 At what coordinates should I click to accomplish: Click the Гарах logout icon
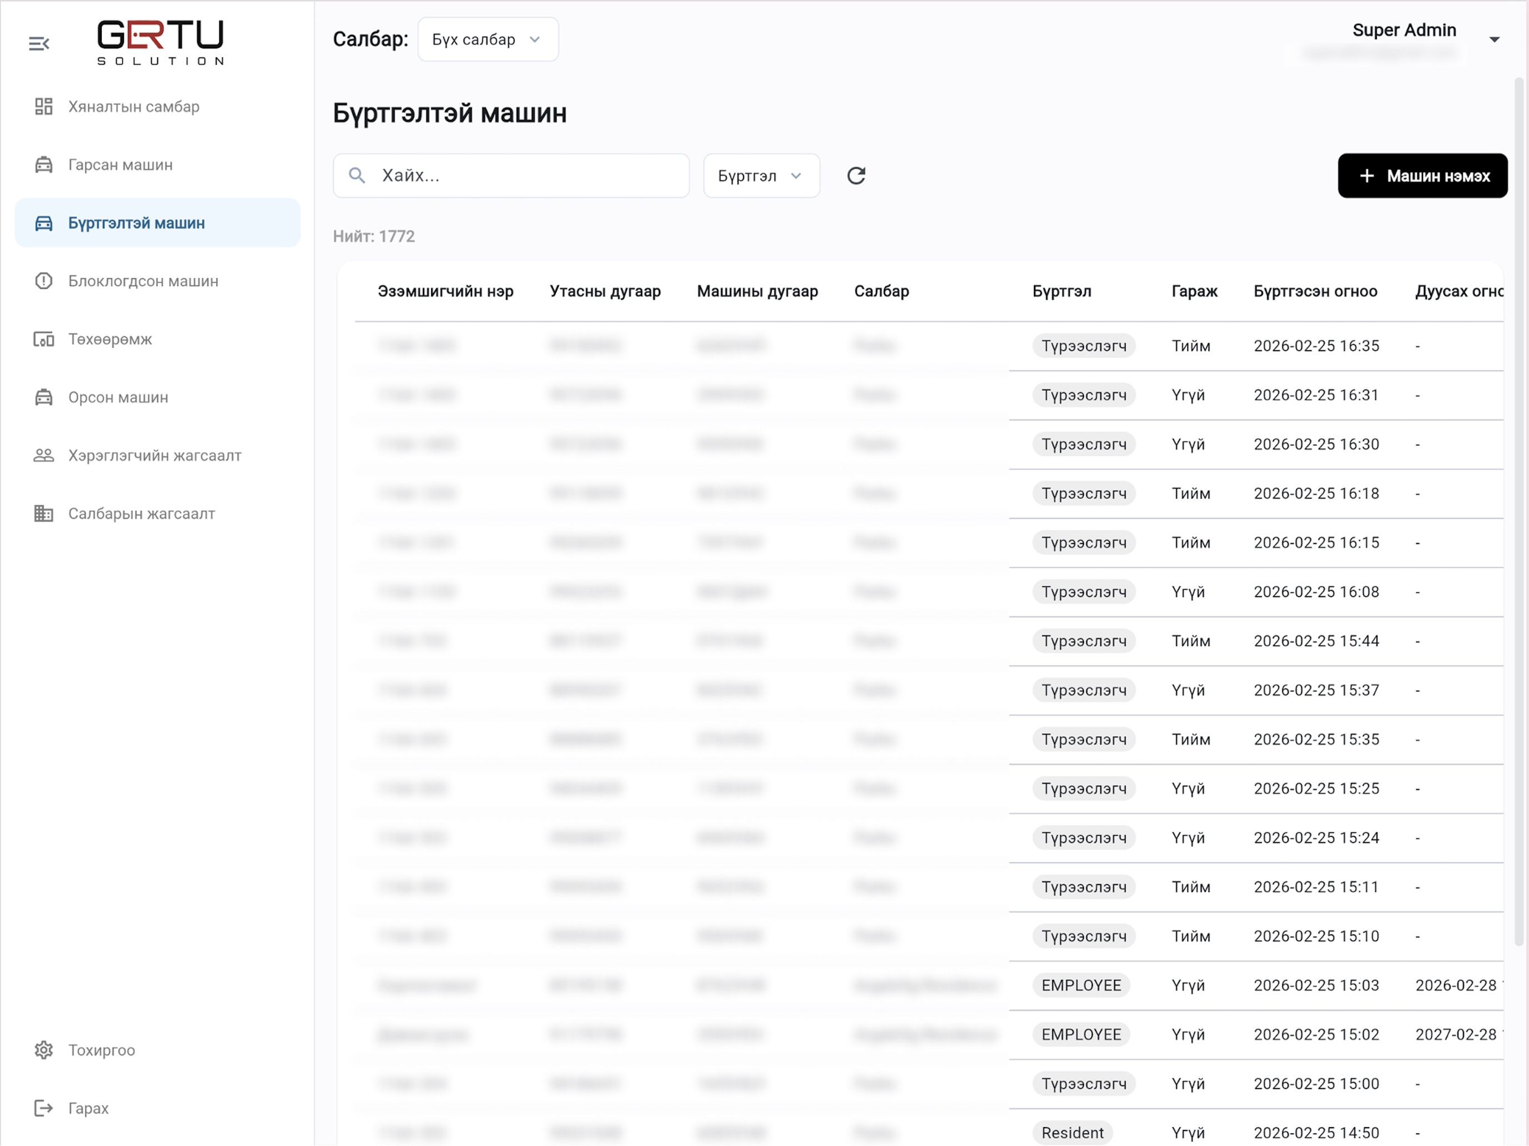coord(43,1108)
